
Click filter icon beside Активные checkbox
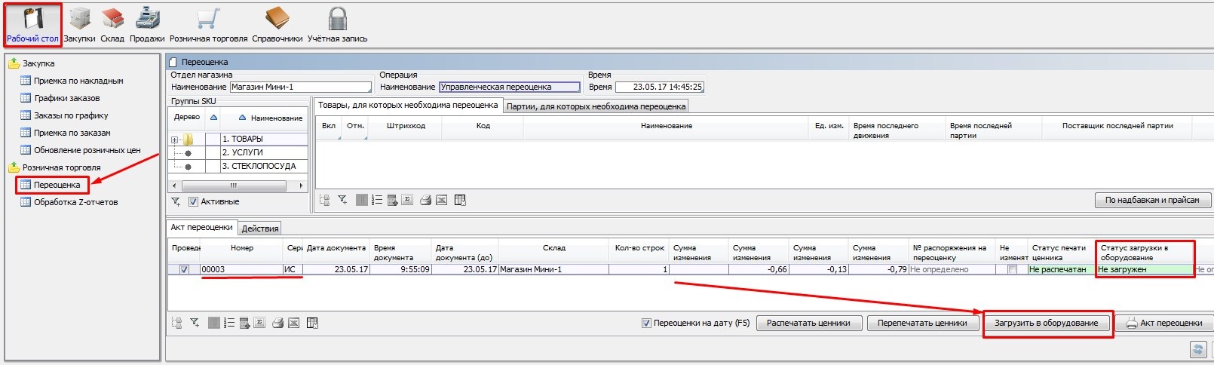click(x=176, y=201)
